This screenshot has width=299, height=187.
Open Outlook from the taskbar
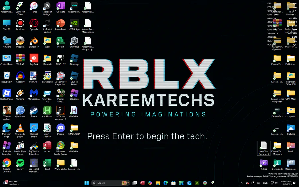tap(189, 183)
